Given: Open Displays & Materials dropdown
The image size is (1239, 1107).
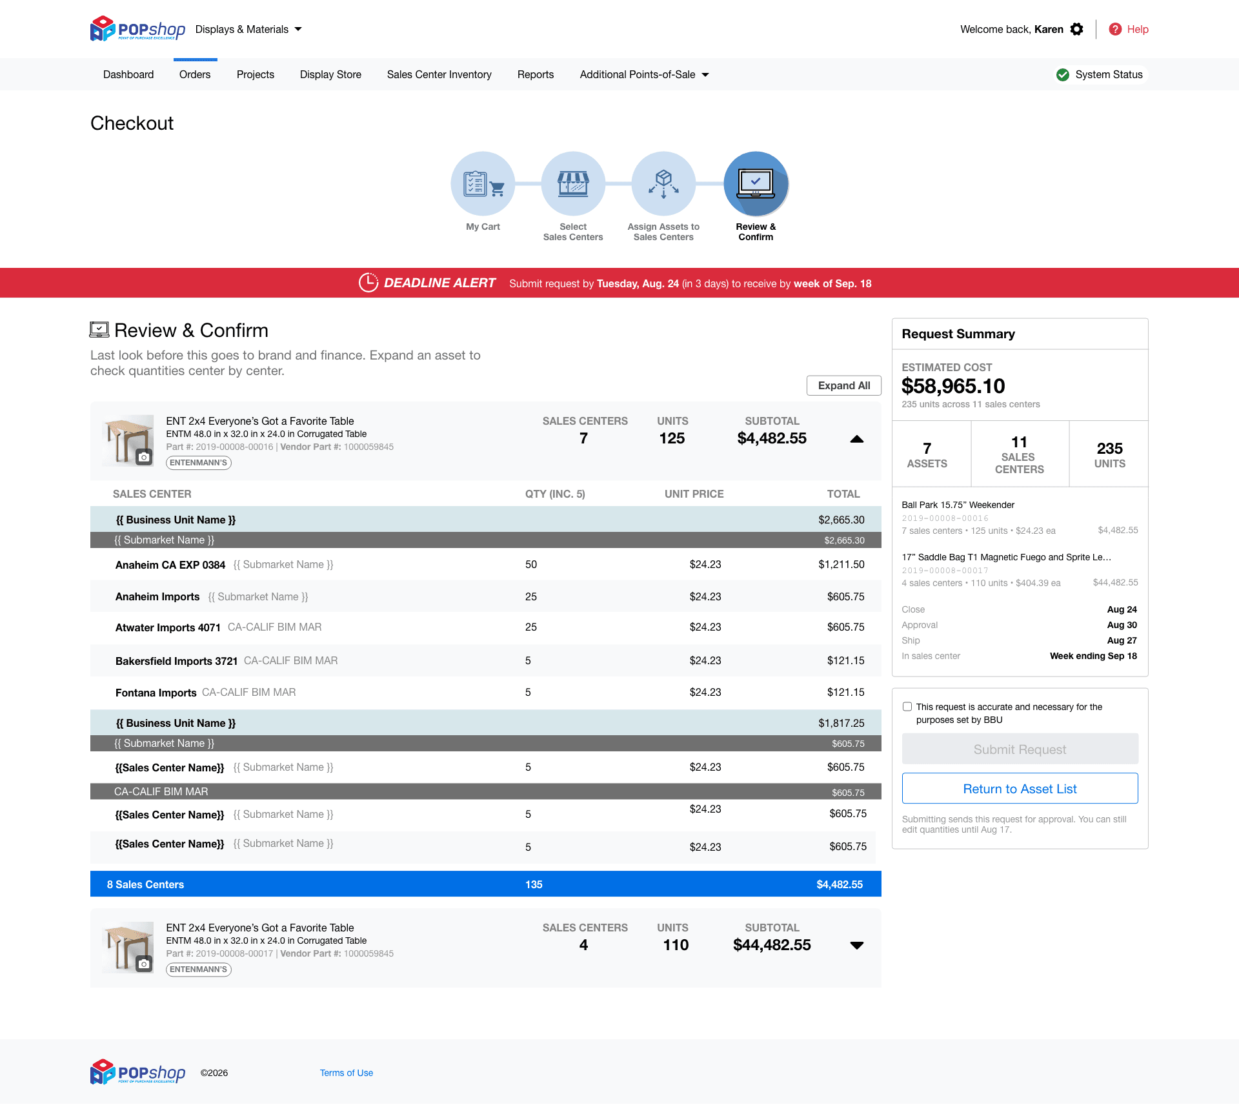Looking at the screenshot, I should (x=248, y=29).
